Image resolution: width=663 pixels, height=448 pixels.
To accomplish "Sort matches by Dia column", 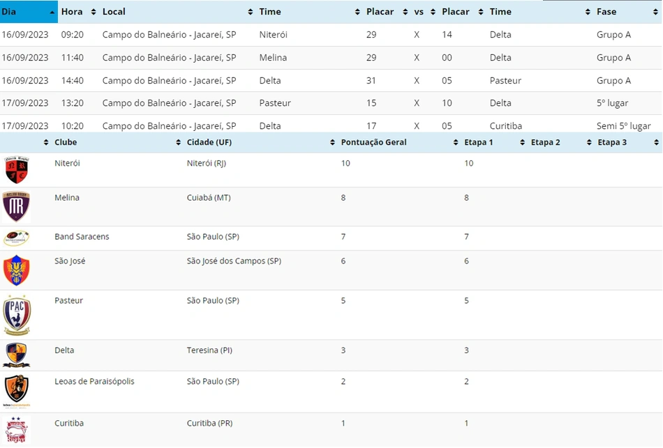I will (x=29, y=12).
